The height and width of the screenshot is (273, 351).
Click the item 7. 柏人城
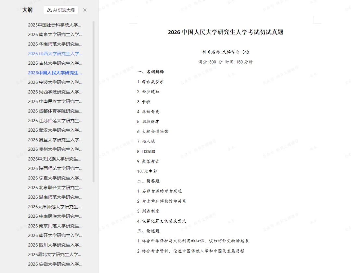click(x=146, y=141)
